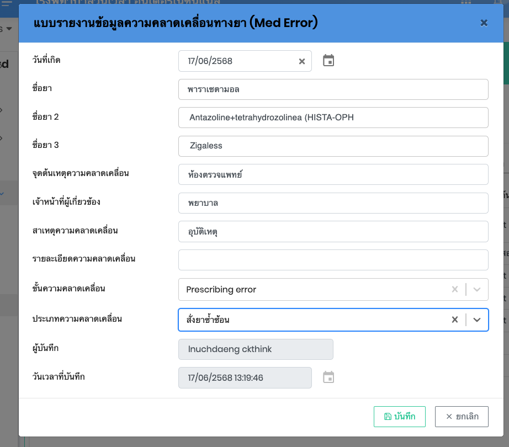Image resolution: width=509 pixels, height=447 pixels.
Task: Clear the Prescribing error selection
Action: [455, 289]
